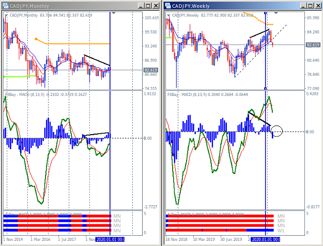Select the black trendline on Monthly price chart
The image size is (323, 246).
[97, 60]
